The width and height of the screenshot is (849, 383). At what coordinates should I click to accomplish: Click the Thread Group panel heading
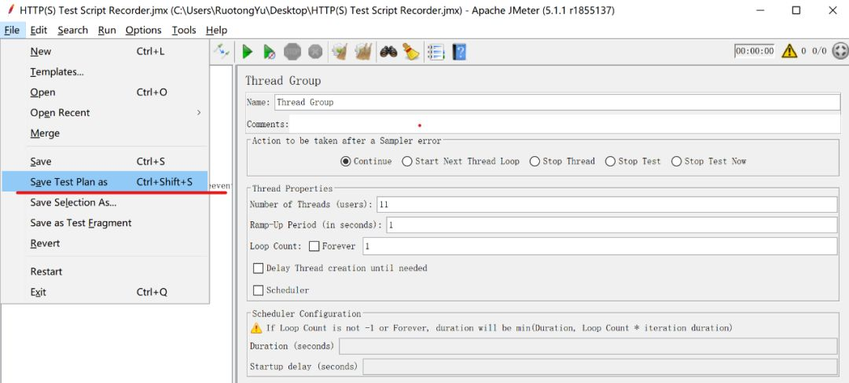pos(283,81)
